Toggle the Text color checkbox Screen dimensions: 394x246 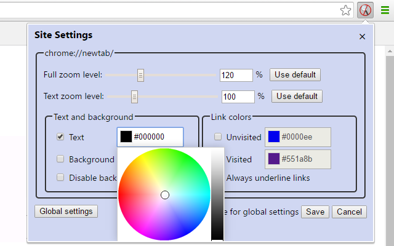click(60, 137)
